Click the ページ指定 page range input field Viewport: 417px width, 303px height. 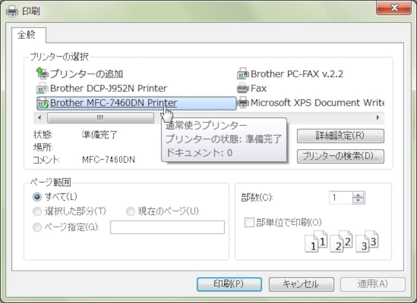click(x=167, y=228)
